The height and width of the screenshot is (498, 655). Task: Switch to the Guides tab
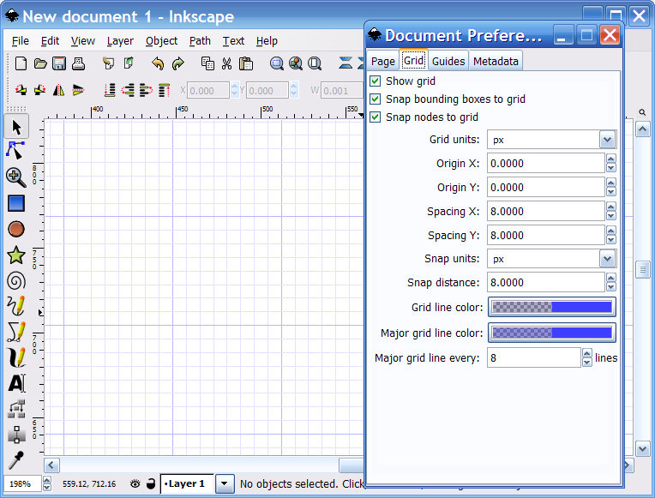click(448, 61)
